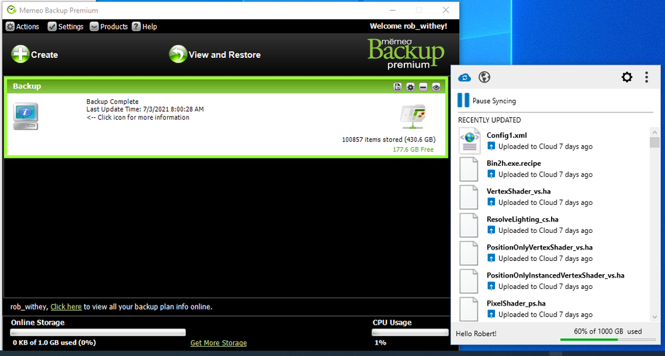Click the 'Click here' backup plan link
Viewport: 665px width, 356px height.
(x=66, y=307)
